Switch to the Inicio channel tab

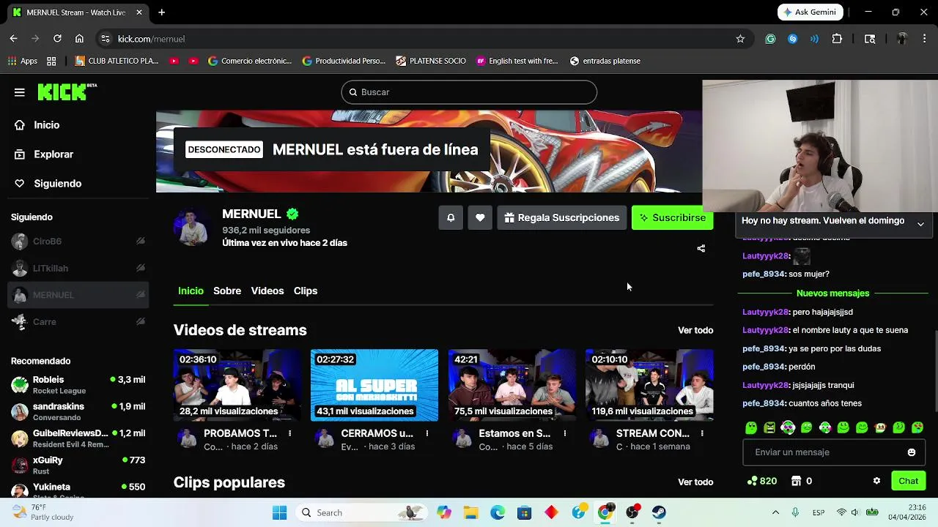[191, 291]
